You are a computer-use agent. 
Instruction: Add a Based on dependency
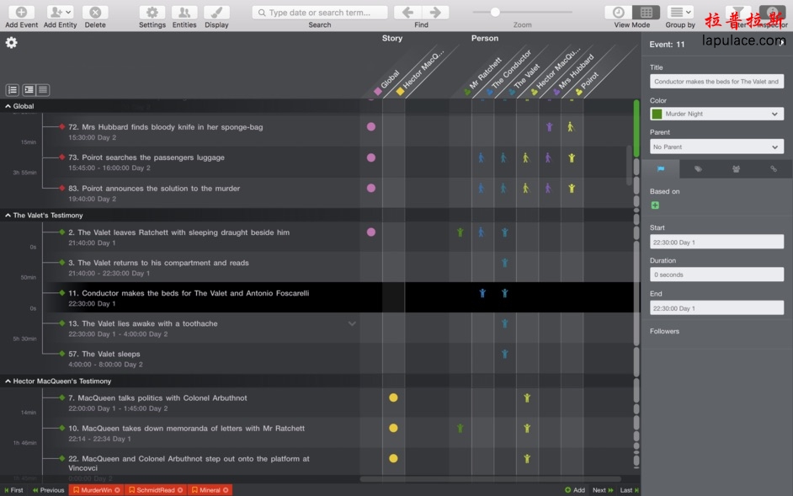[655, 205]
